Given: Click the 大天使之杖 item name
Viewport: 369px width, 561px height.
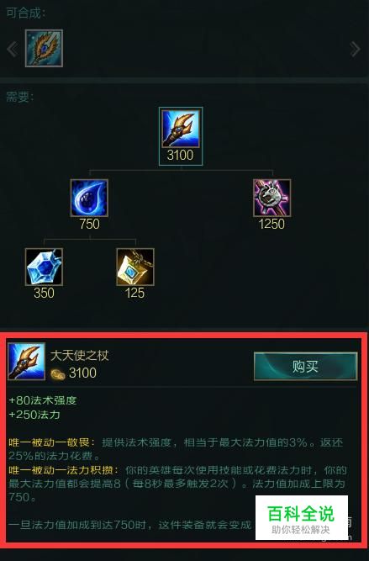Looking at the screenshot, I should (79, 356).
